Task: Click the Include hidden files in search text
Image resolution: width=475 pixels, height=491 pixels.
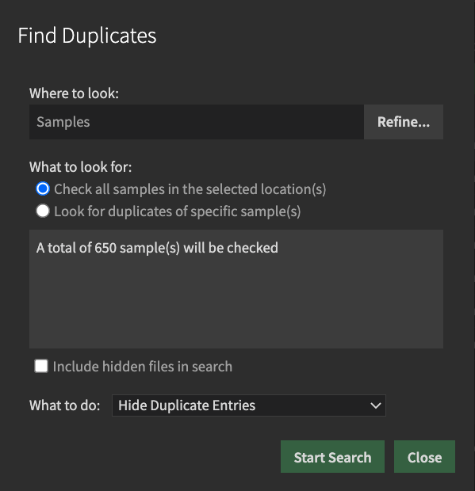Action: 143,367
